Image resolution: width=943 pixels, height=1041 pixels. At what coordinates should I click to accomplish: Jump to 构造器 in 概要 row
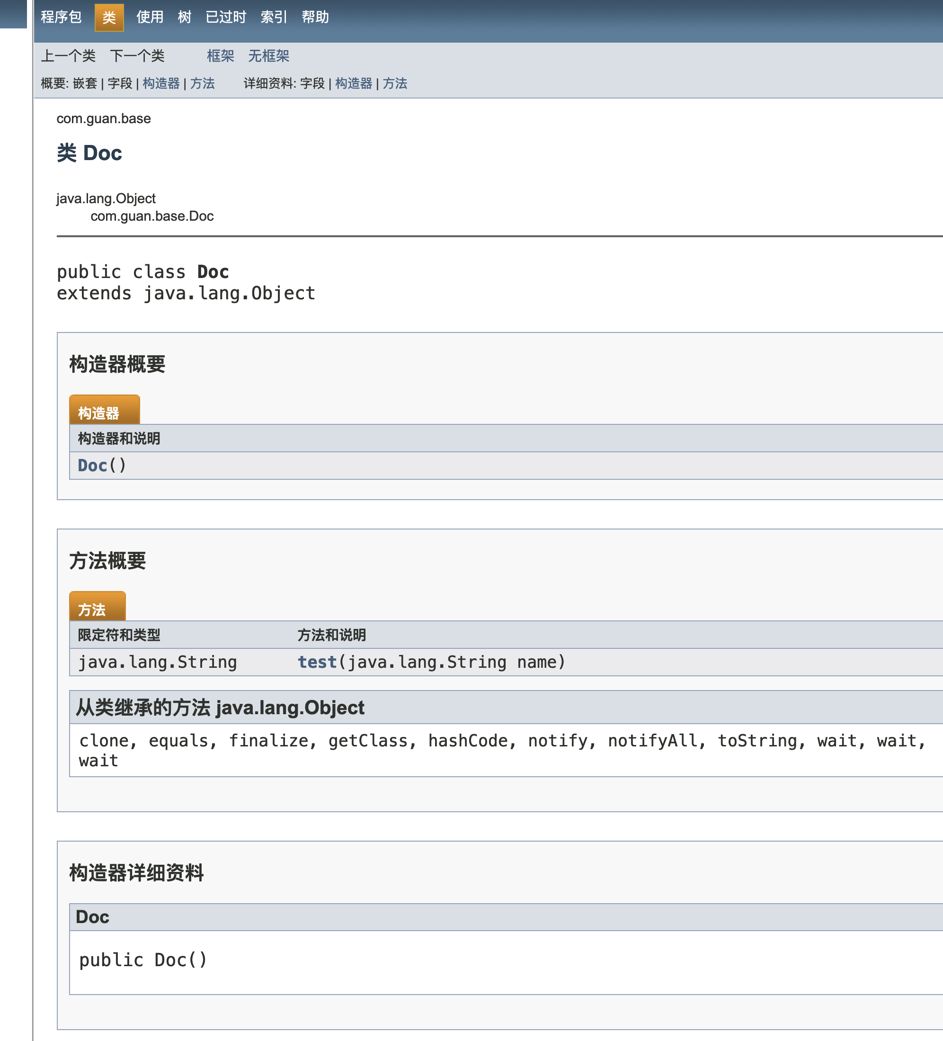pos(161,84)
